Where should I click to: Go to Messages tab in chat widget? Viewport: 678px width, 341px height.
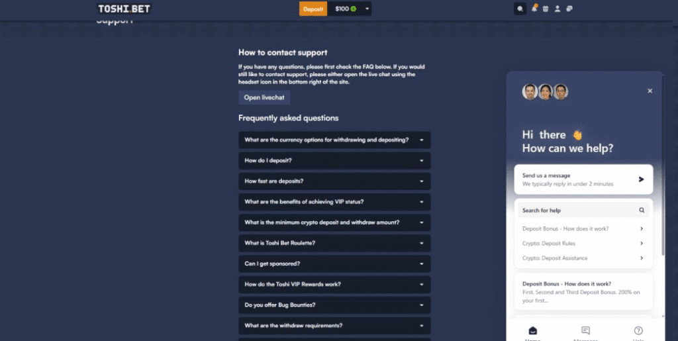point(585,331)
